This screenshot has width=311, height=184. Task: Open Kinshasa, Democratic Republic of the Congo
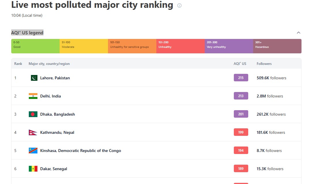81,151
